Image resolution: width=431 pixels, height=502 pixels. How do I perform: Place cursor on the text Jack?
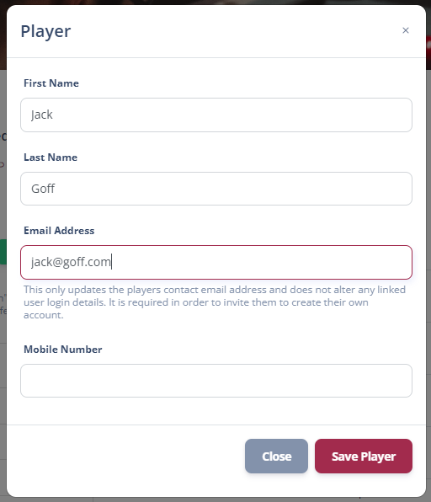(42, 115)
